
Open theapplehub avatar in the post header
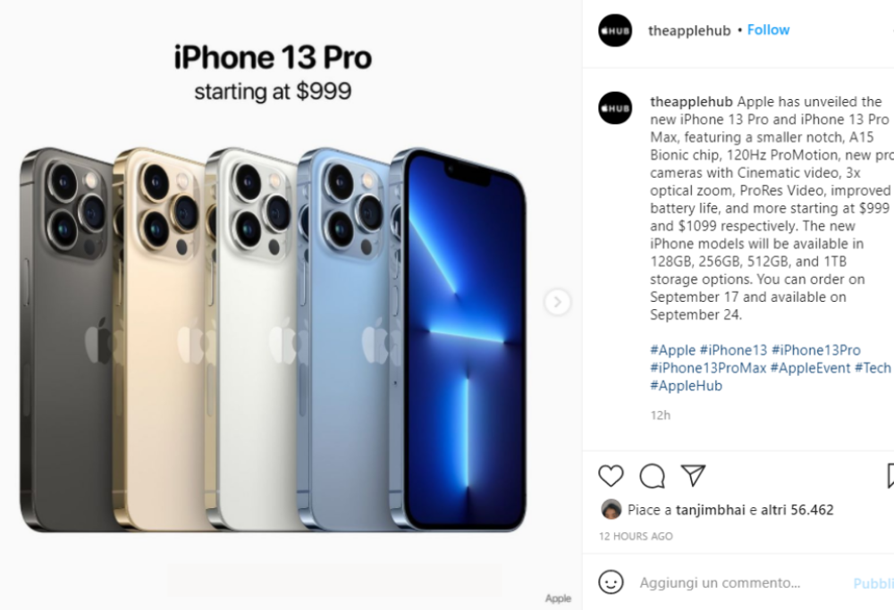click(615, 30)
